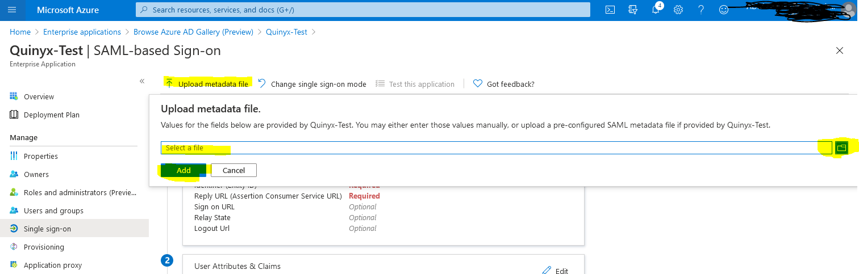Click the Logout Url label
859x274 pixels.
(212, 228)
